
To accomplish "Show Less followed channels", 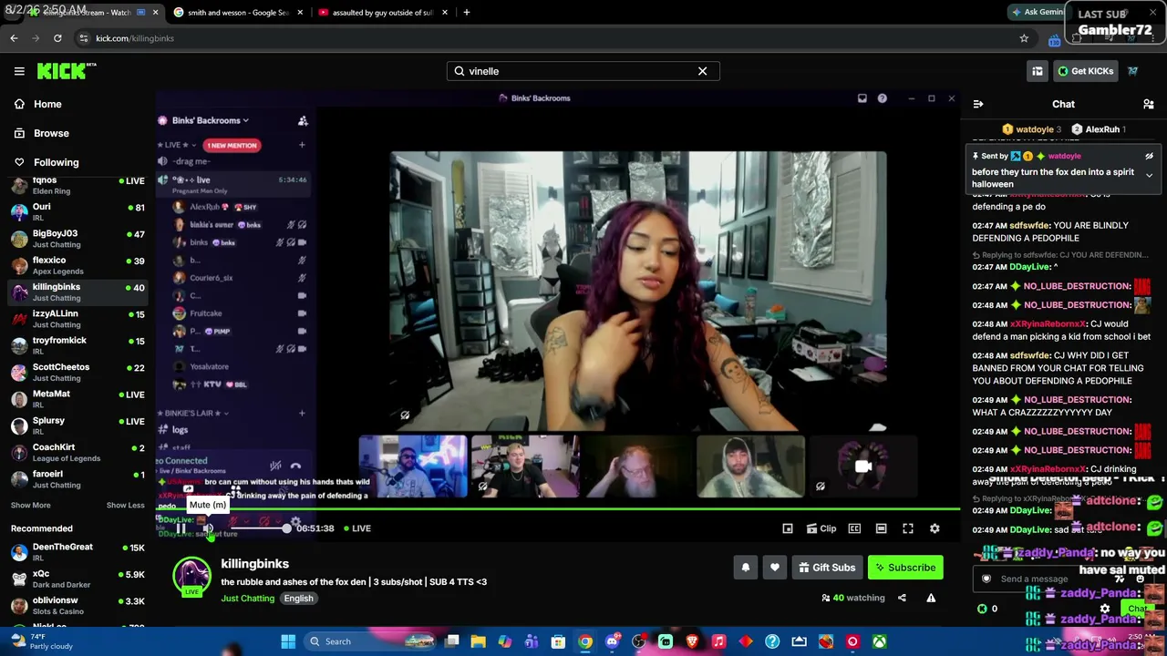I will tap(125, 506).
